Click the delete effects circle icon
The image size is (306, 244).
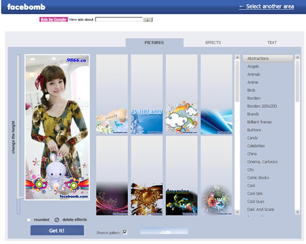tap(57, 220)
